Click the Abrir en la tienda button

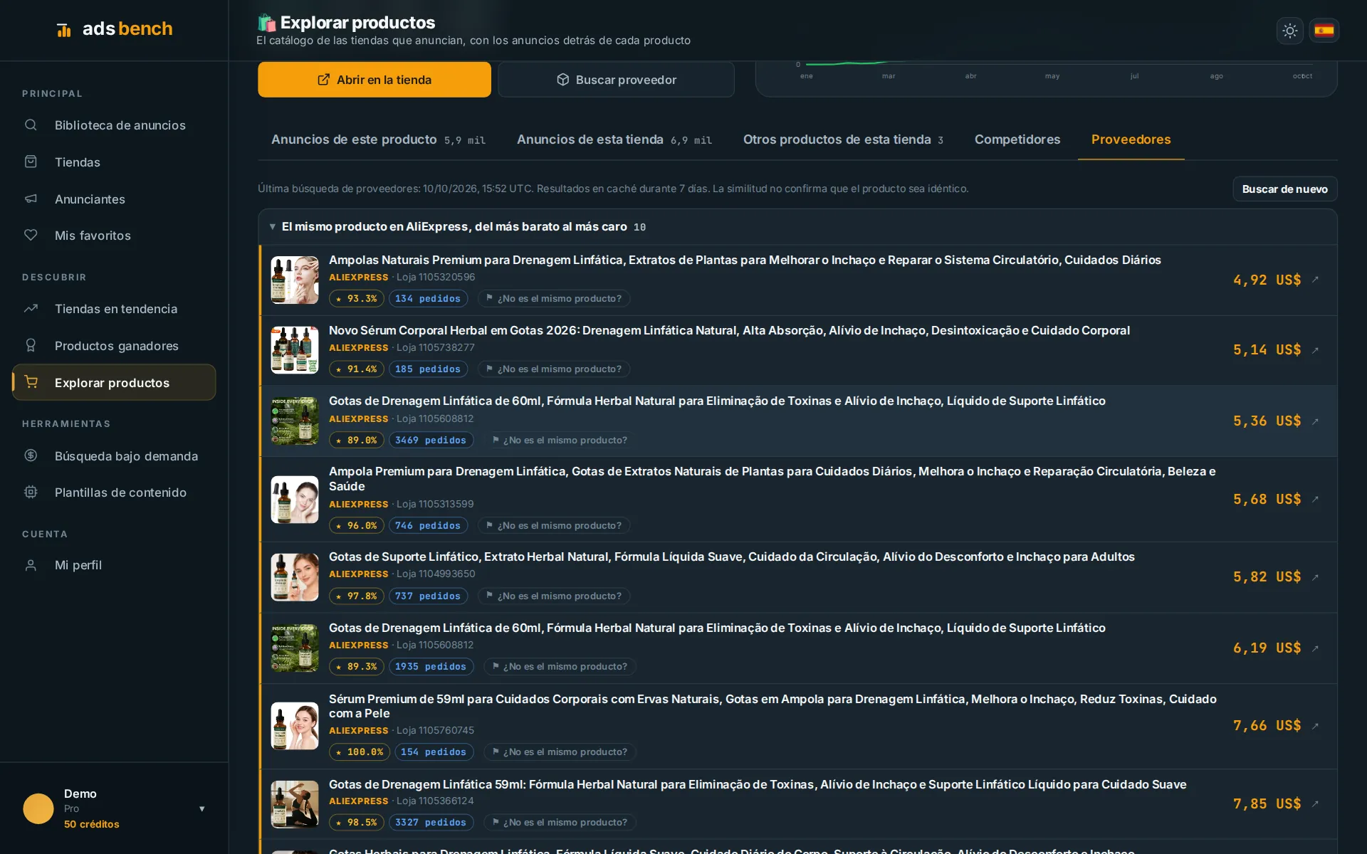tap(375, 80)
